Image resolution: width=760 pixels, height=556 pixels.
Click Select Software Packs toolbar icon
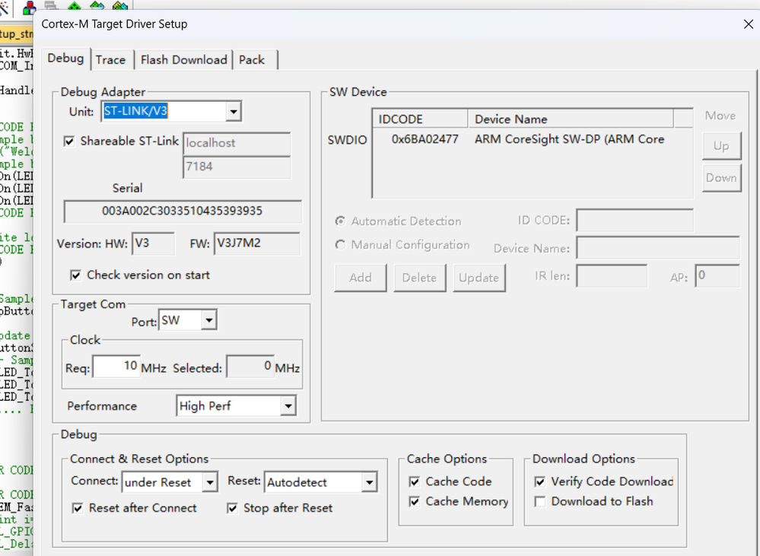97,6
